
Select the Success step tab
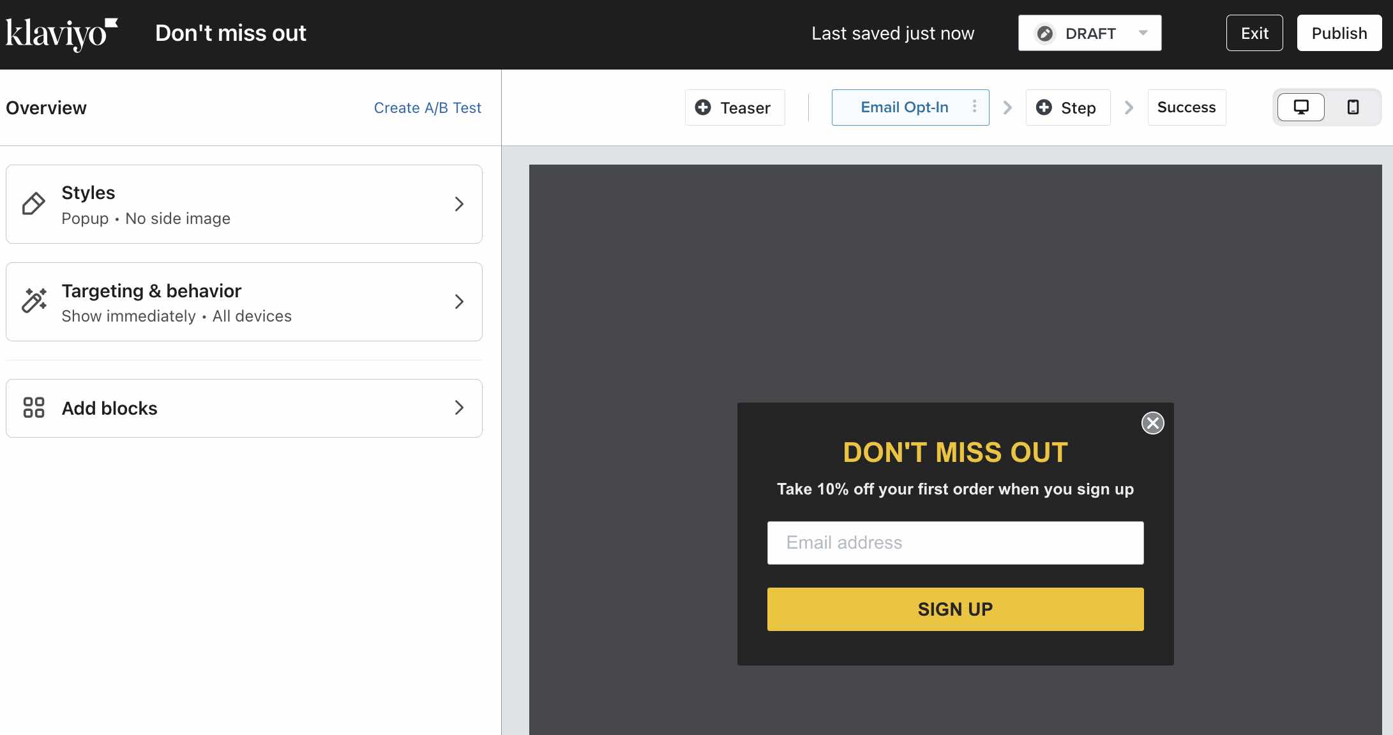(x=1187, y=107)
